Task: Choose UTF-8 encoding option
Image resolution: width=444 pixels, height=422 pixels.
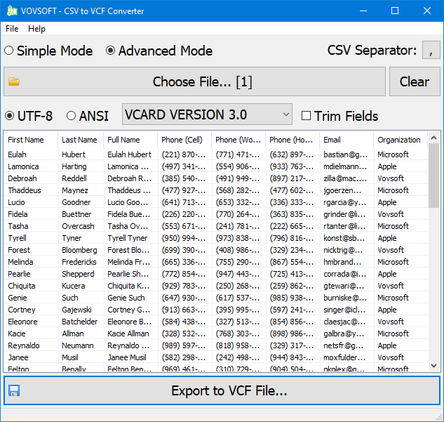Action: pos(9,116)
